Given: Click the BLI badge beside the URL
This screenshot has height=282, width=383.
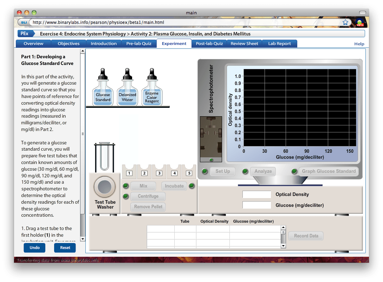Looking at the screenshot, I should tap(24, 22).
